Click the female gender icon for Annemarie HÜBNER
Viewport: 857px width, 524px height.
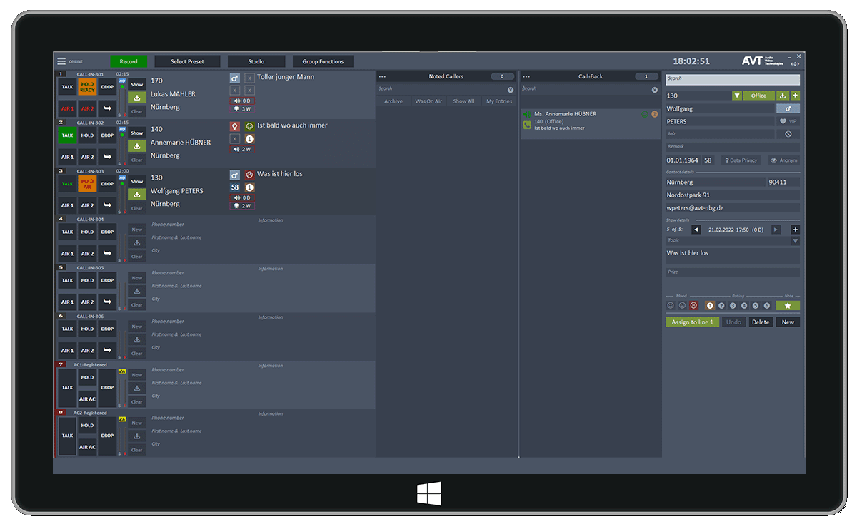234,126
